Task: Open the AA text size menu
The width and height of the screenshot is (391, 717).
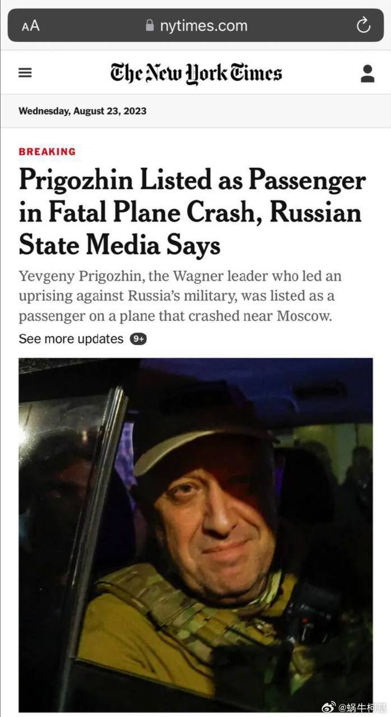Action: (31, 26)
